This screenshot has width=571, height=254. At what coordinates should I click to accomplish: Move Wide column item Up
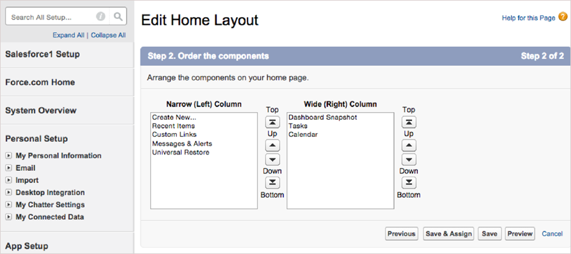click(x=408, y=146)
